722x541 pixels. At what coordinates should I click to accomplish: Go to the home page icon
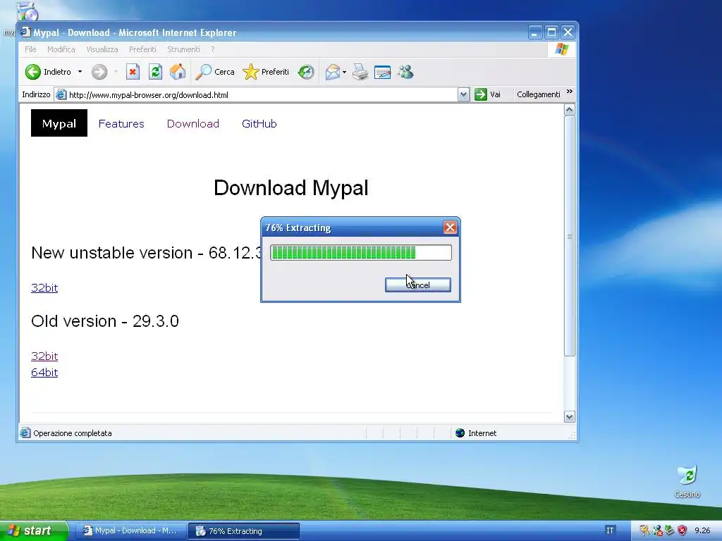178,72
